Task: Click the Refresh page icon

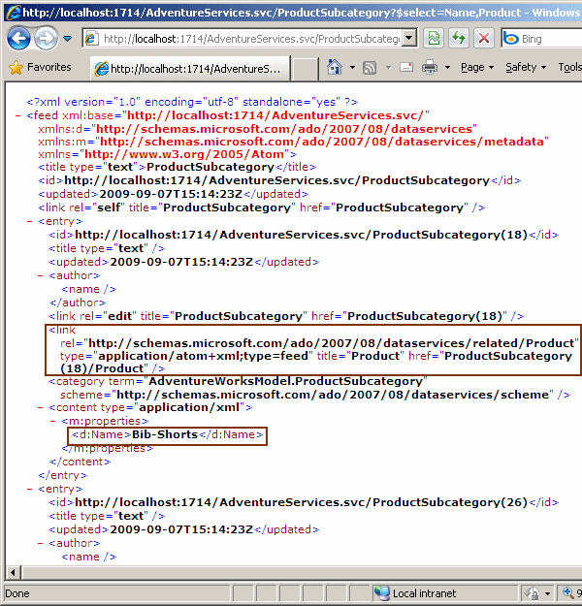Action: pos(457,39)
